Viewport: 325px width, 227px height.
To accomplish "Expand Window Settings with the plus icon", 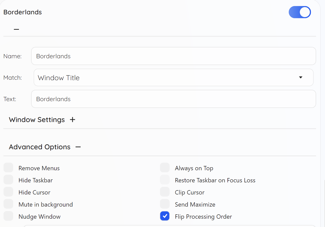I will (73, 120).
